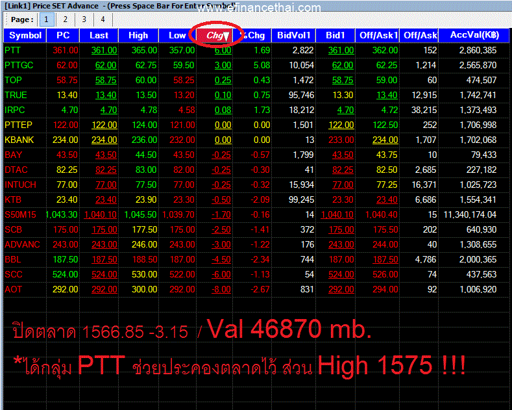Screen dimensions: 512x410
Task: Select the PTTGC symbol
Action: click(19, 66)
